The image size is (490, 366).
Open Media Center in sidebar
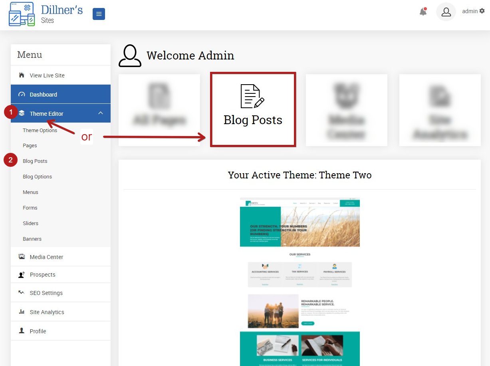tap(61, 257)
